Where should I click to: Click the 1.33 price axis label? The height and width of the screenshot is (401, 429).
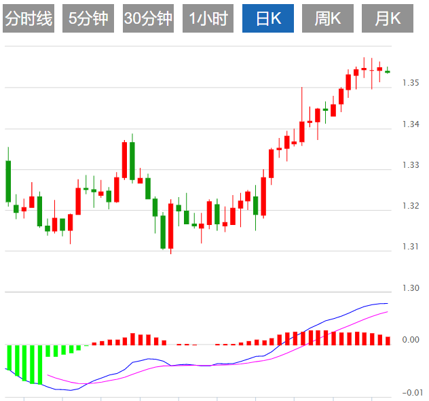[x=411, y=165]
